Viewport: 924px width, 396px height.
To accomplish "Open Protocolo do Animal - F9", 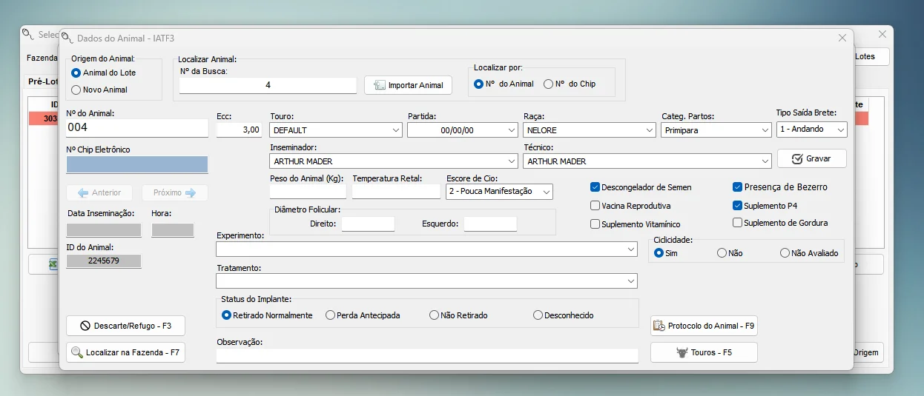I will click(x=704, y=326).
